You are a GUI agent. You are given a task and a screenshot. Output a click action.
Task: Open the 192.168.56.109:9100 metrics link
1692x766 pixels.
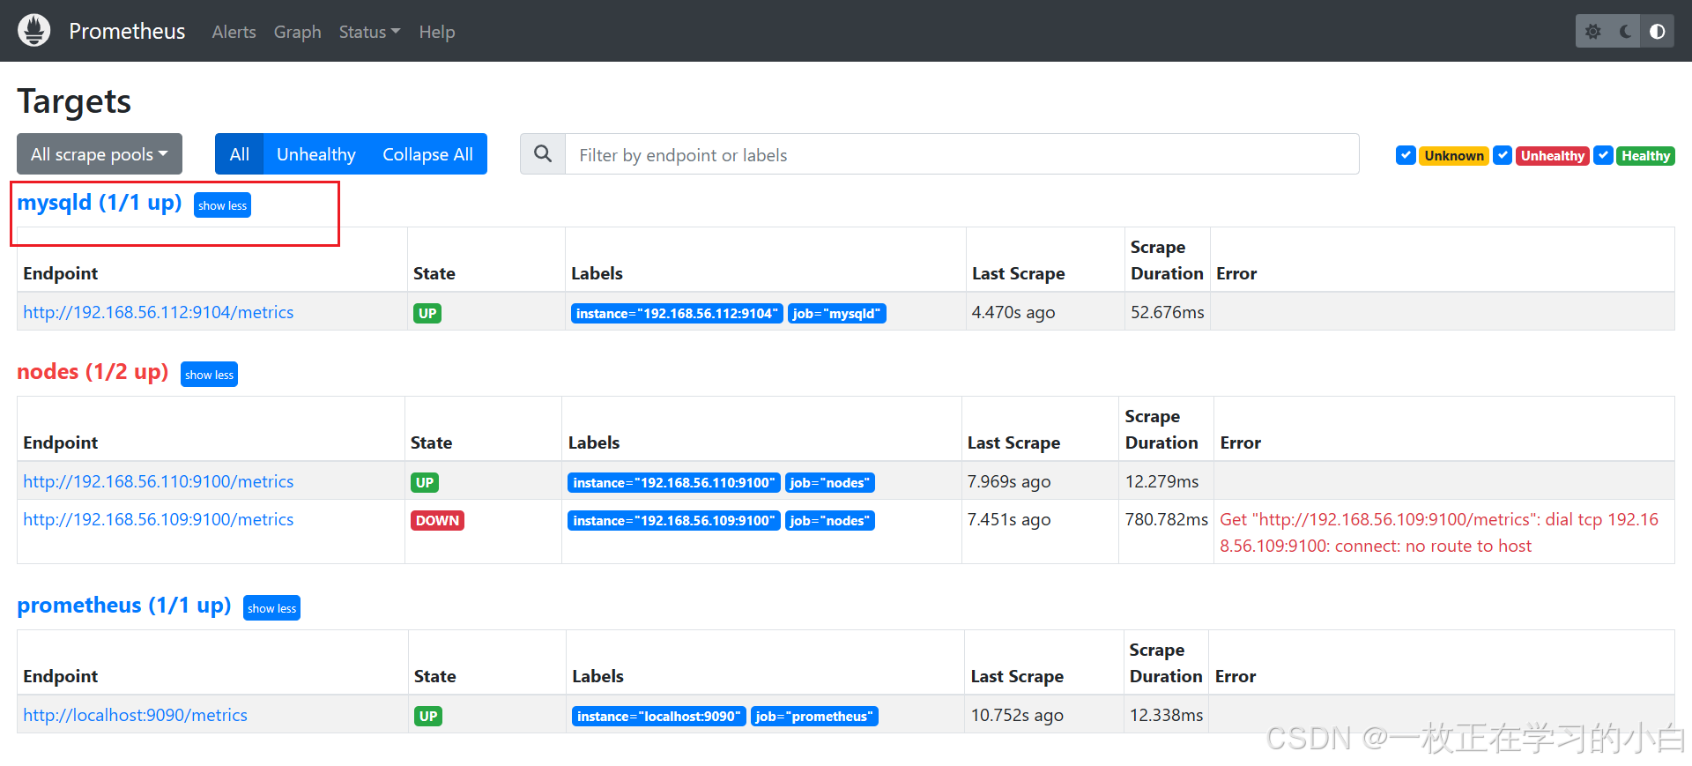(159, 519)
